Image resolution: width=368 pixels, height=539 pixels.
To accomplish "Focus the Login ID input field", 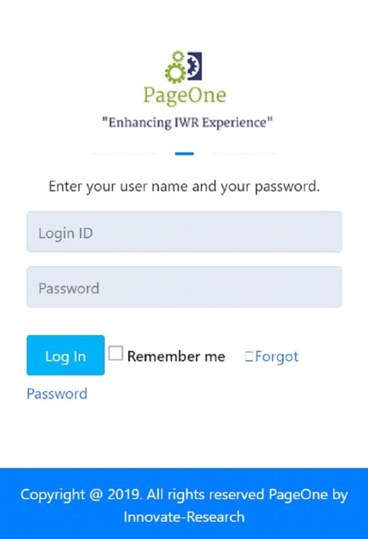I will click(184, 232).
